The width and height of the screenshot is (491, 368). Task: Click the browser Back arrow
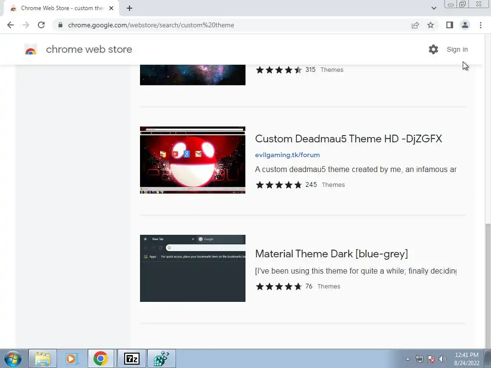pos(11,25)
